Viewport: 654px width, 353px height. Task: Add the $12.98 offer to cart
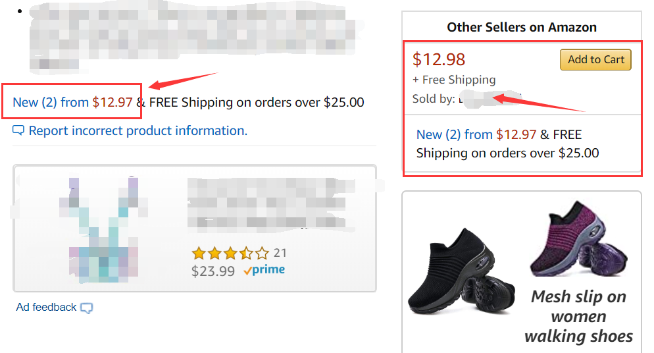click(x=595, y=59)
